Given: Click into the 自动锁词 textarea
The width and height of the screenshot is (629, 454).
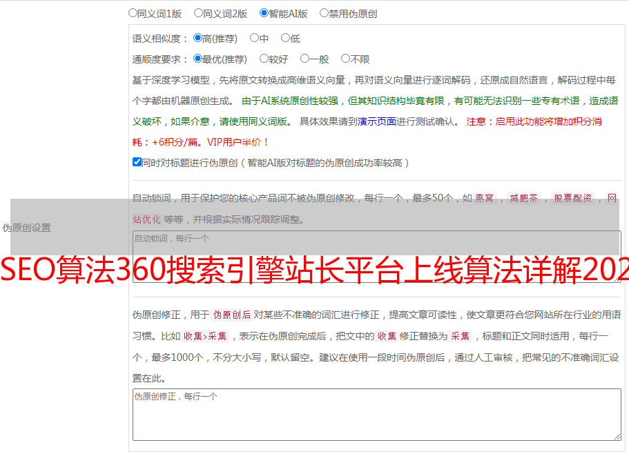Looking at the screenshot, I should coord(377,257).
